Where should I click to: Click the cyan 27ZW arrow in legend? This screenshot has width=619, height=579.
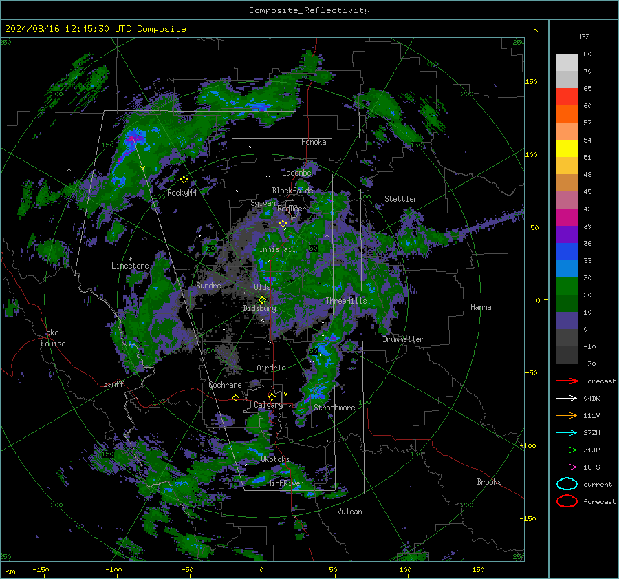tap(567, 432)
